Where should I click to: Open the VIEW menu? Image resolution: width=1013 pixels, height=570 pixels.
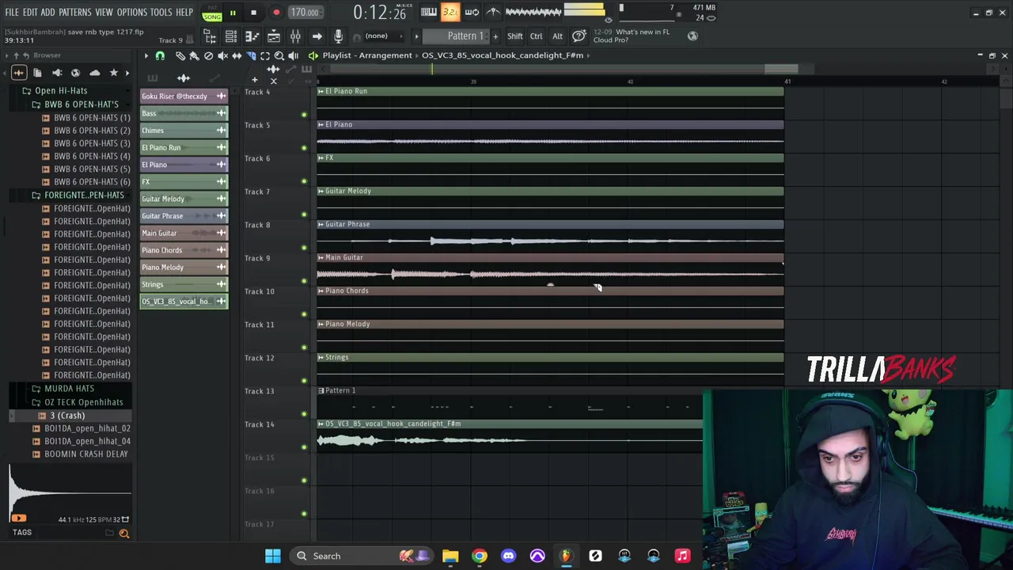point(104,12)
